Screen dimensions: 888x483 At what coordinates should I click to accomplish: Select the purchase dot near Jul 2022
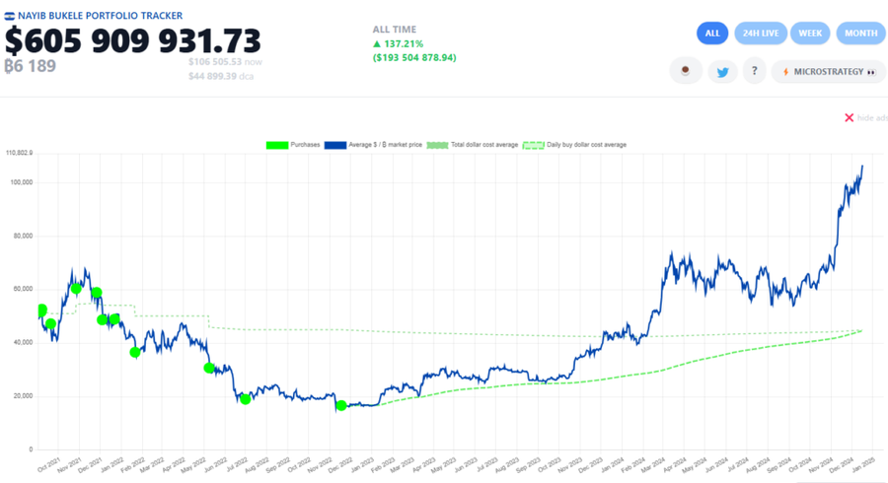tap(246, 399)
